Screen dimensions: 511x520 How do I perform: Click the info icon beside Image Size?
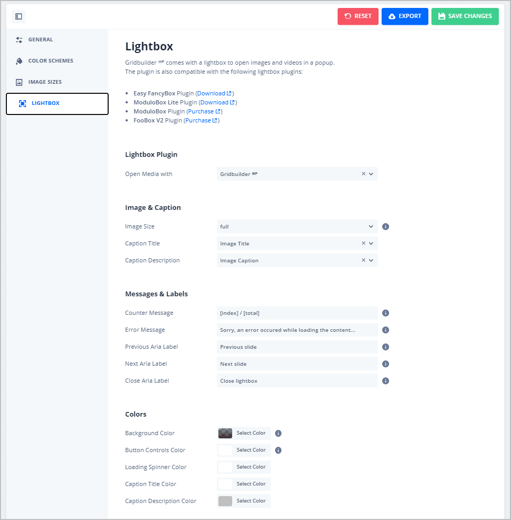(385, 226)
